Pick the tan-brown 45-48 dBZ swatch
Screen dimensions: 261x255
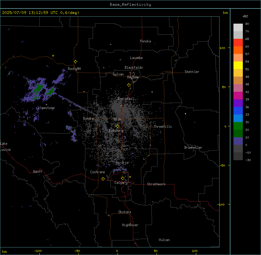[238, 80]
